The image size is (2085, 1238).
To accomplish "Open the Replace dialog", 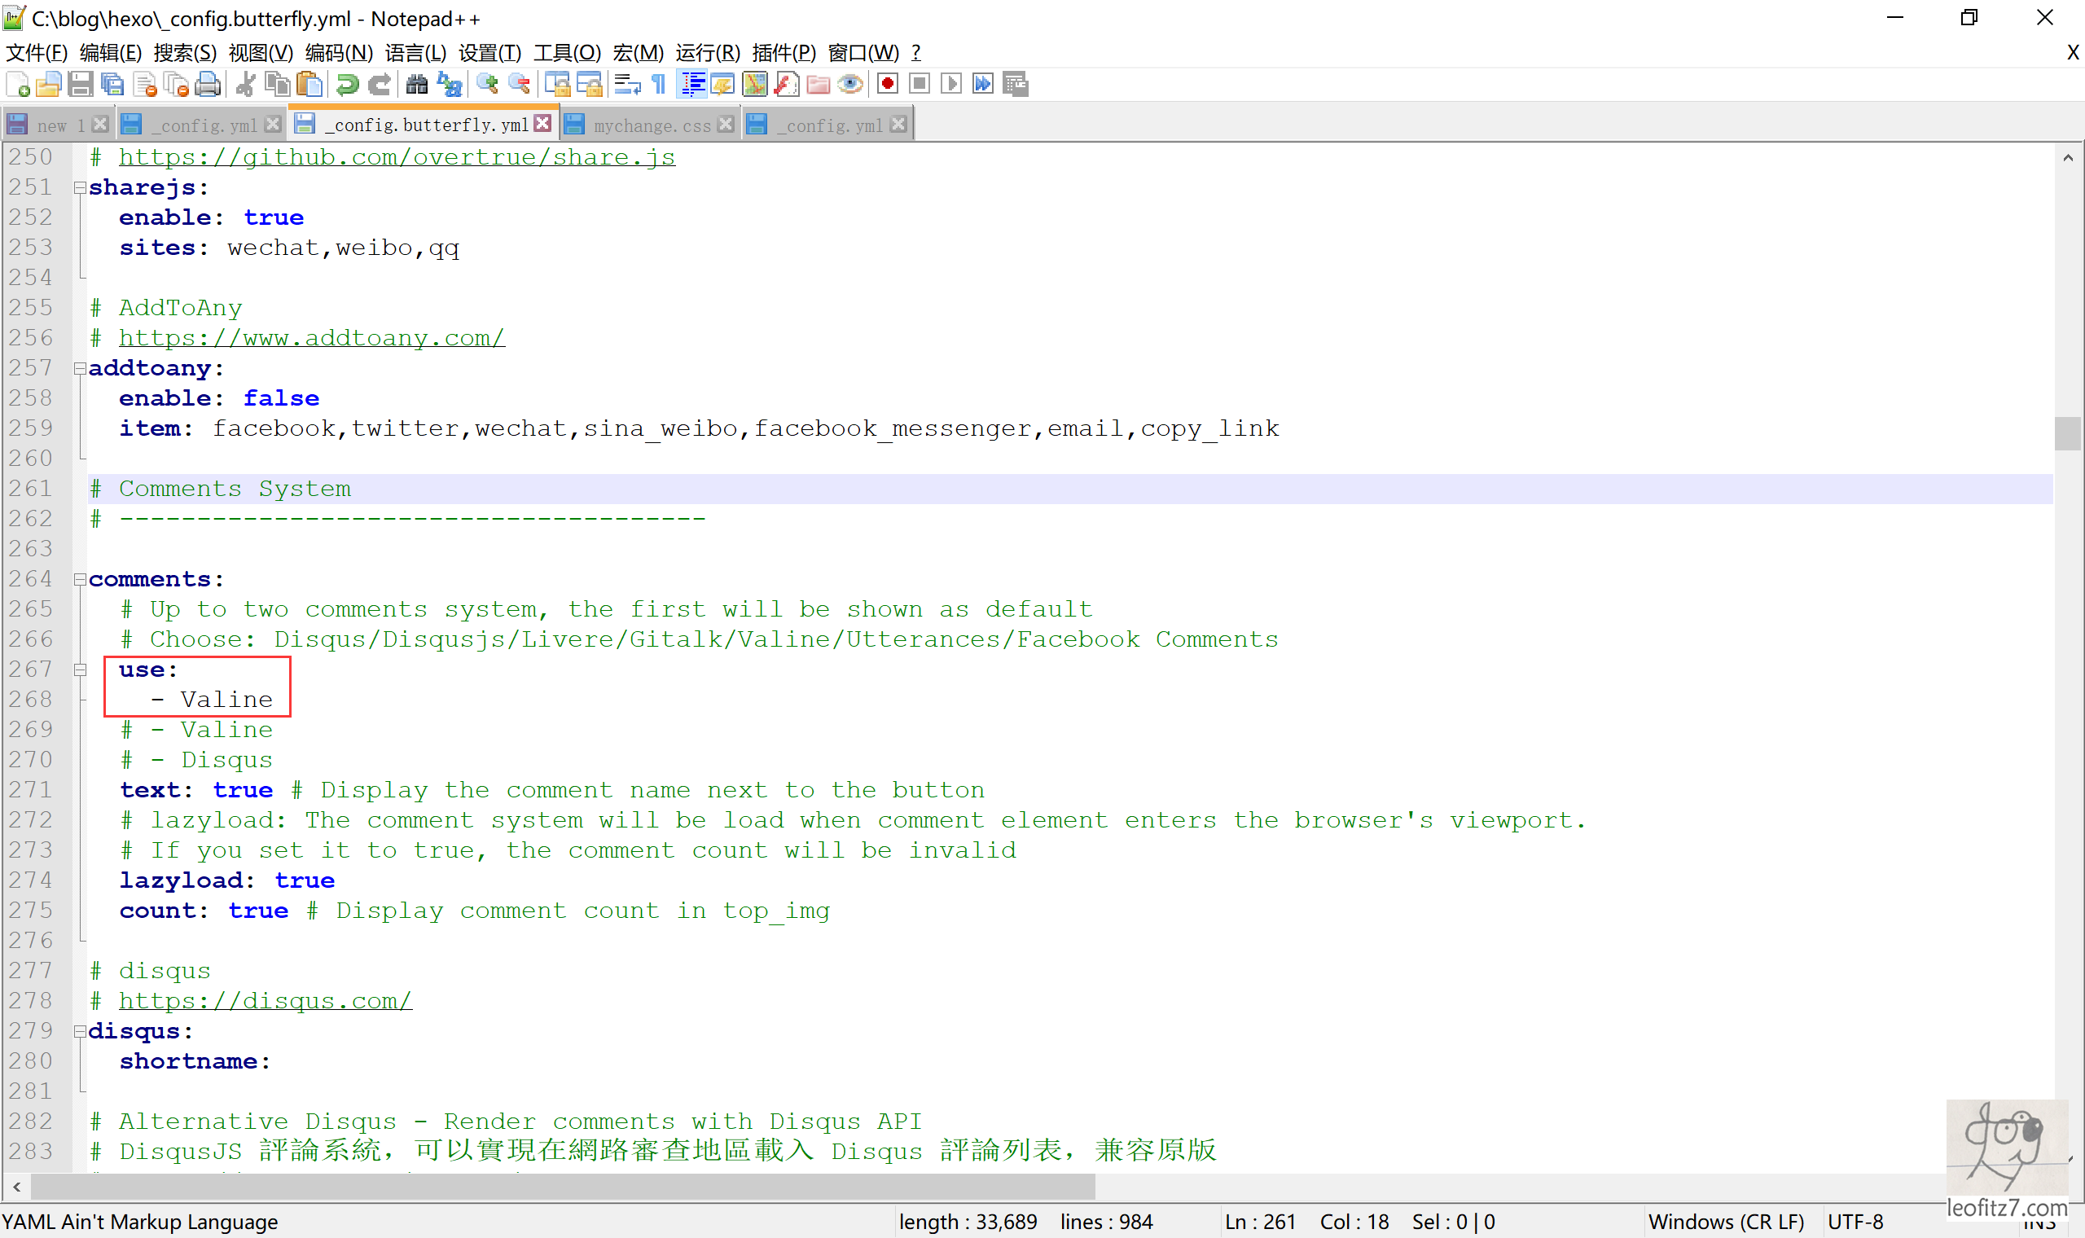I will pyautogui.click(x=450, y=83).
